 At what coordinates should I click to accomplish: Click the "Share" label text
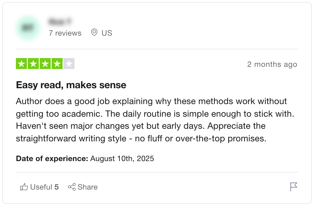88,187
